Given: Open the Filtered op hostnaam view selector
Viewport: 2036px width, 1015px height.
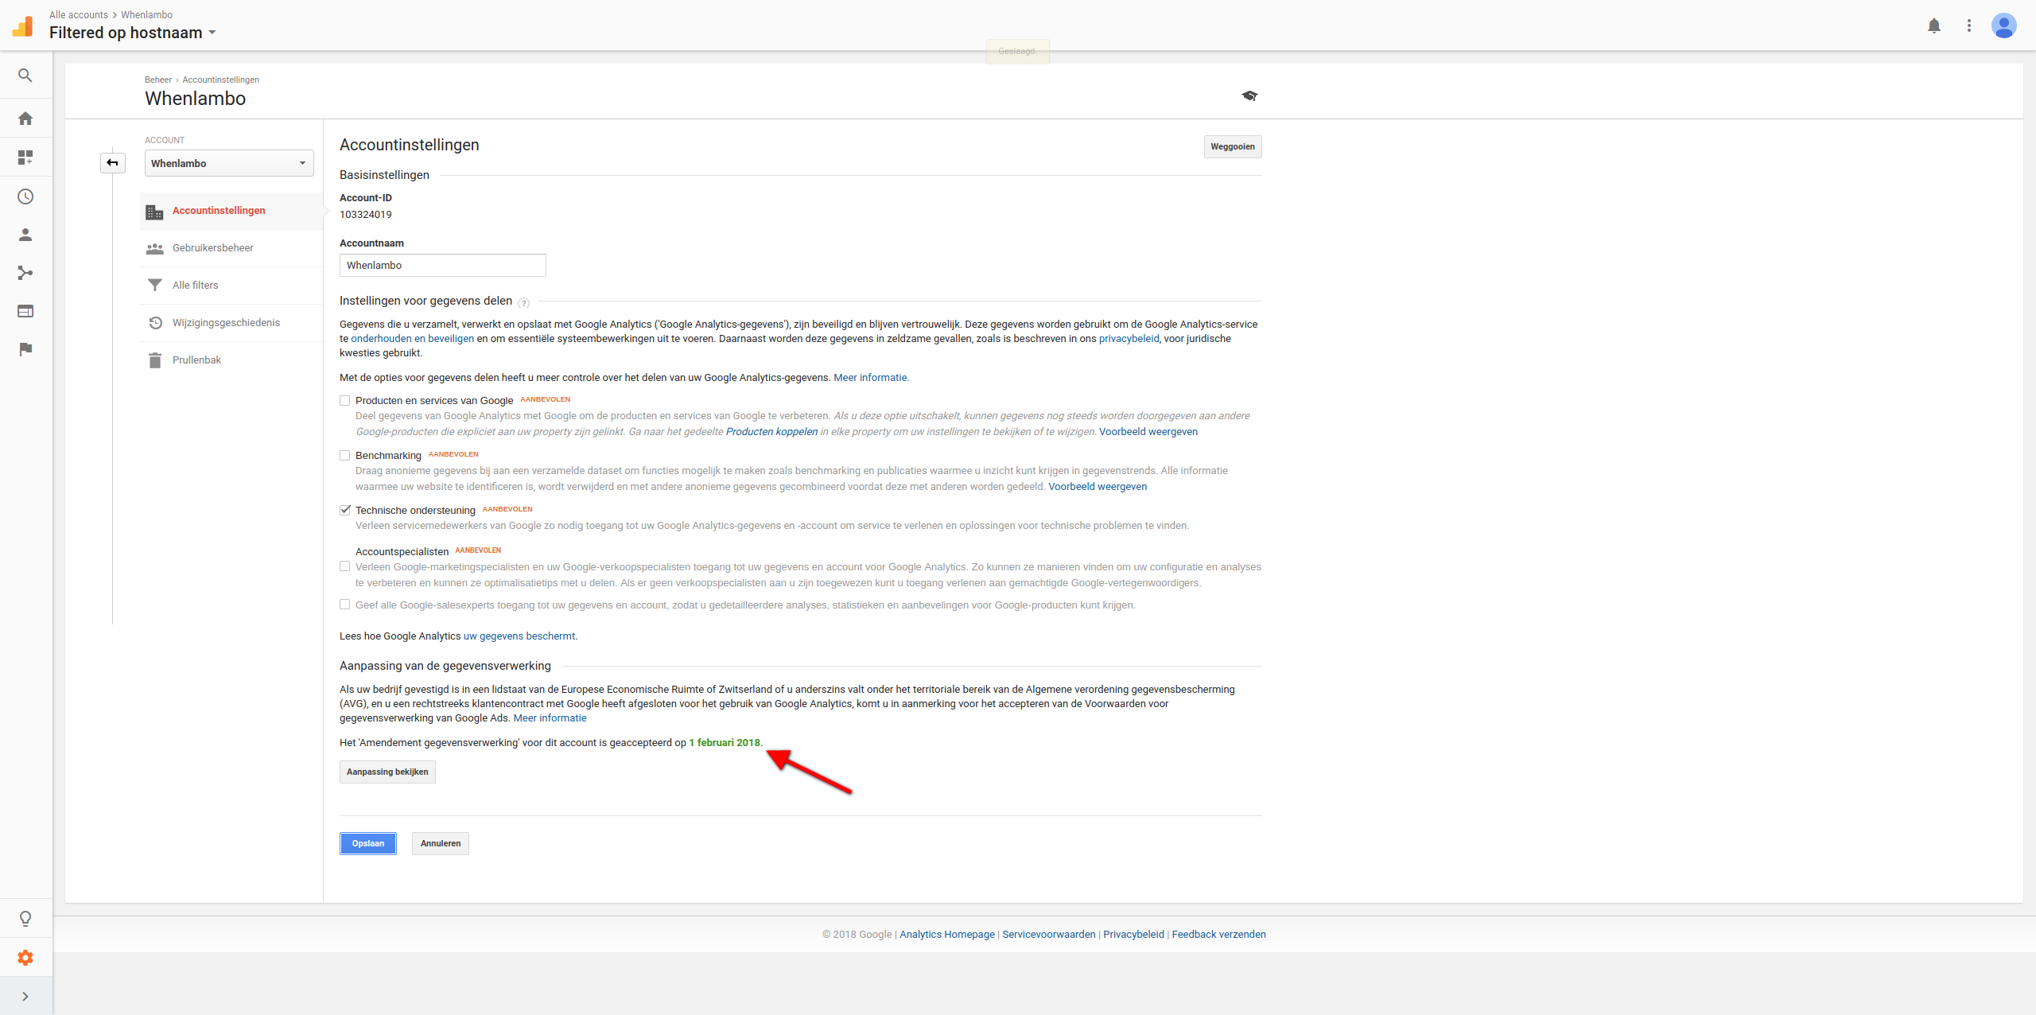Looking at the screenshot, I should (x=133, y=33).
